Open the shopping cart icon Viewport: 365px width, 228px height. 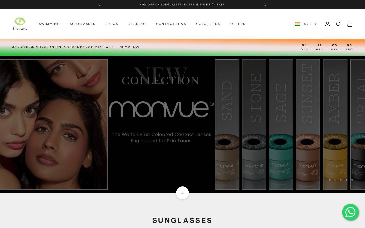[x=350, y=24]
